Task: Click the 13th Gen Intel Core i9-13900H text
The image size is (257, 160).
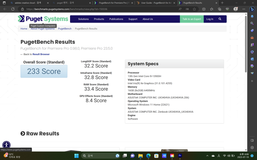Action: (144, 76)
